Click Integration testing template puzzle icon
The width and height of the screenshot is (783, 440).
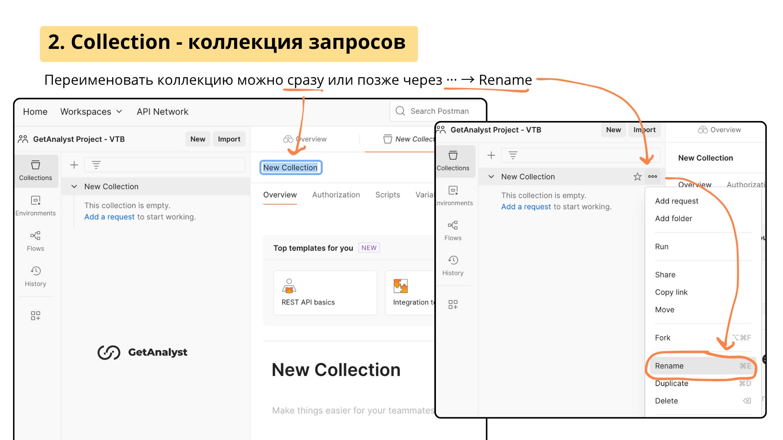pos(401,286)
